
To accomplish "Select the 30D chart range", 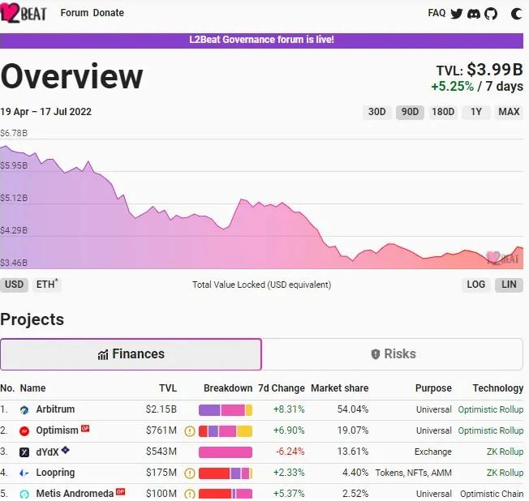I will (376, 112).
